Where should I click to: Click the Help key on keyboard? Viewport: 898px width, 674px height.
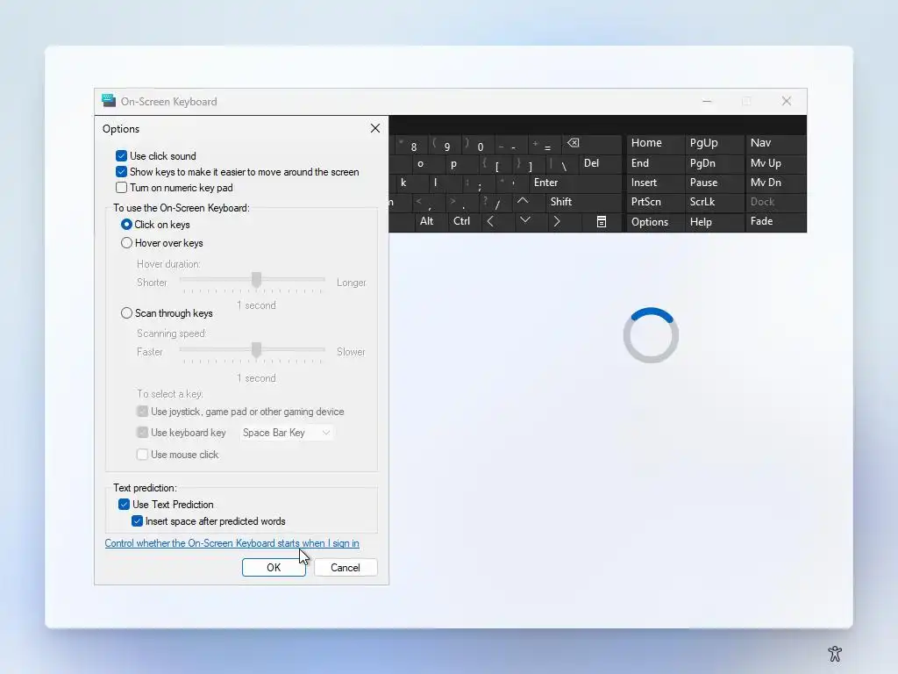point(714,222)
